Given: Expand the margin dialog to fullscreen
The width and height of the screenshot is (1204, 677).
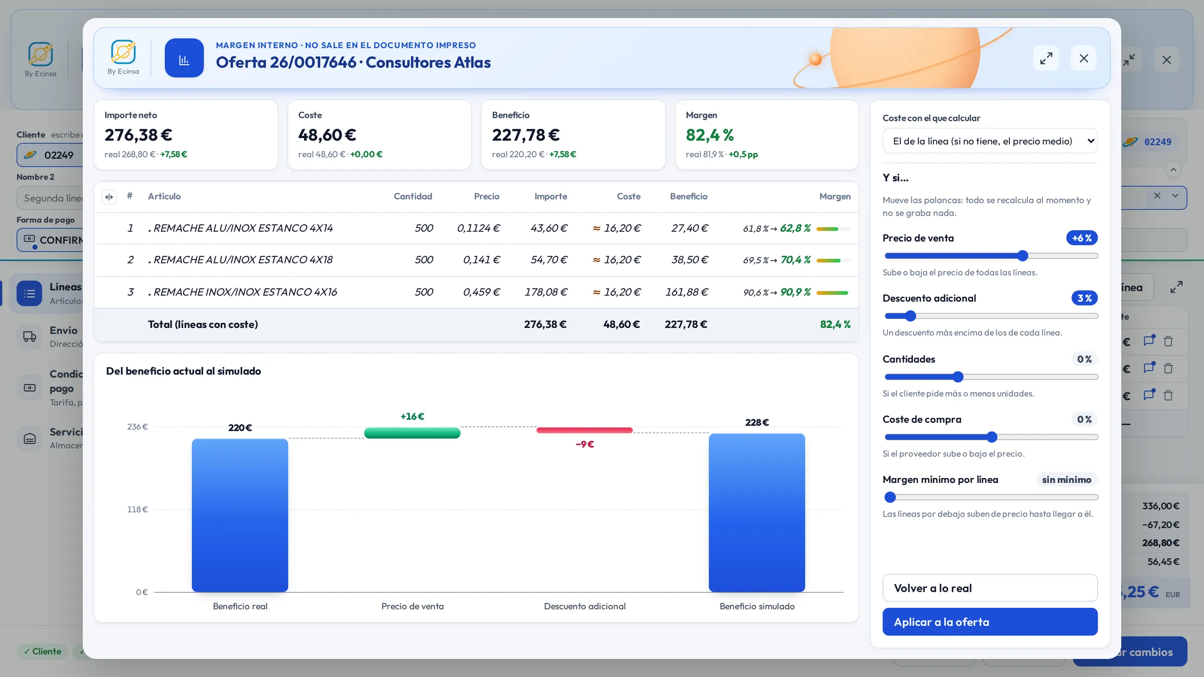Looking at the screenshot, I should tap(1046, 58).
